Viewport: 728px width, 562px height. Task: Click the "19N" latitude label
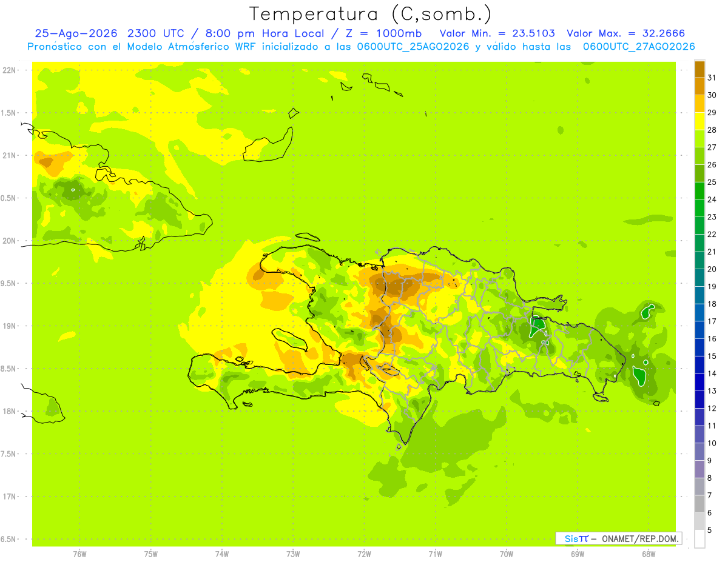click(9, 326)
